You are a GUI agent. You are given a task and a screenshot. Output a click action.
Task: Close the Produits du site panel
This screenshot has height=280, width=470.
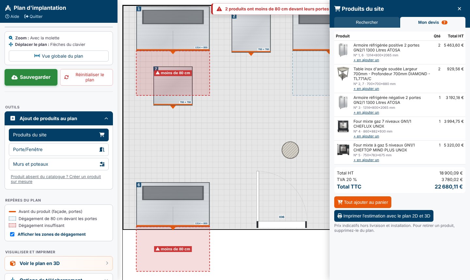(x=459, y=9)
